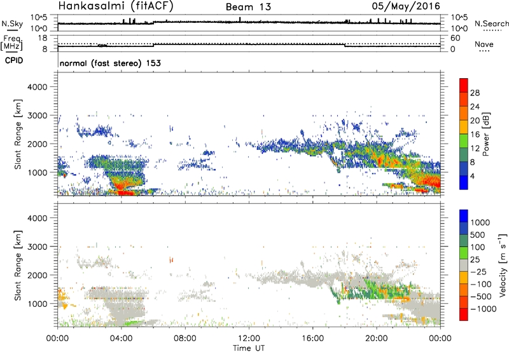This screenshot has width=509, height=352.
Task: Click the 16:00 time axis label
Action: 312,339
